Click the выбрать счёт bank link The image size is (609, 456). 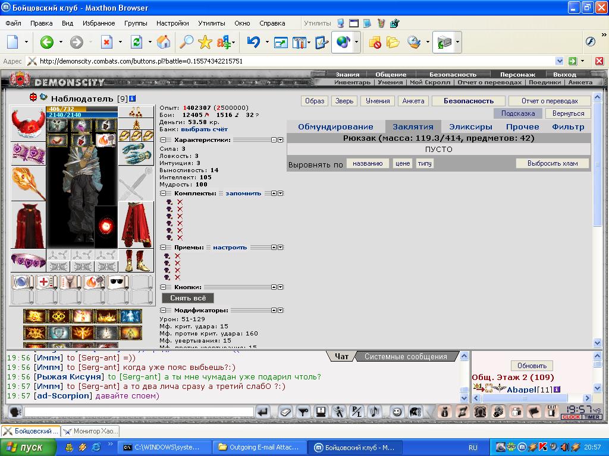pos(205,129)
